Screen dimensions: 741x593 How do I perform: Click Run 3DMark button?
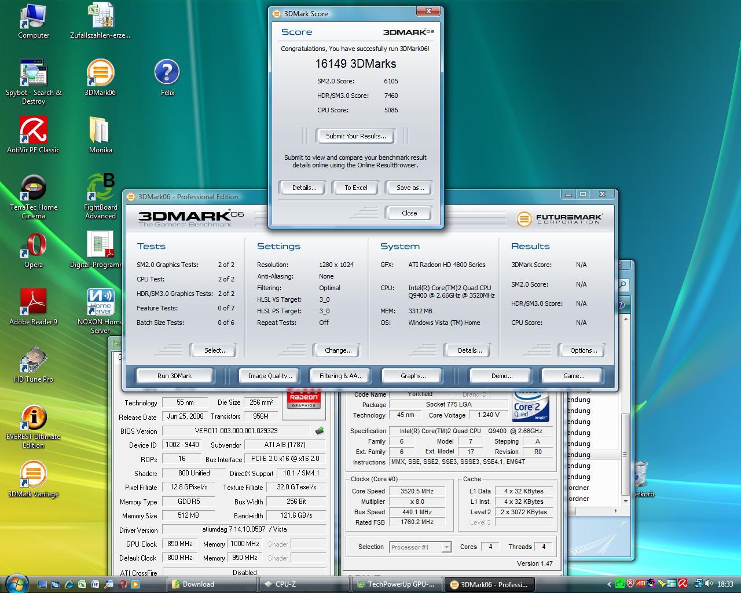174,376
